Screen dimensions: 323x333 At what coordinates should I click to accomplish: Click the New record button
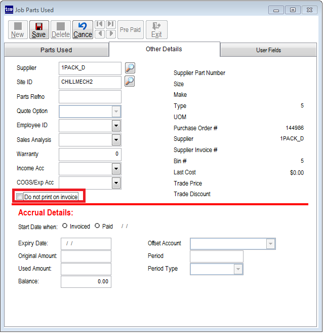point(17,30)
